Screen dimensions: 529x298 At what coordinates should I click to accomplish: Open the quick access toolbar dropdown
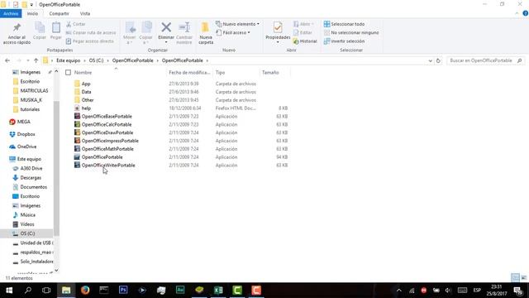tap(31, 5)
